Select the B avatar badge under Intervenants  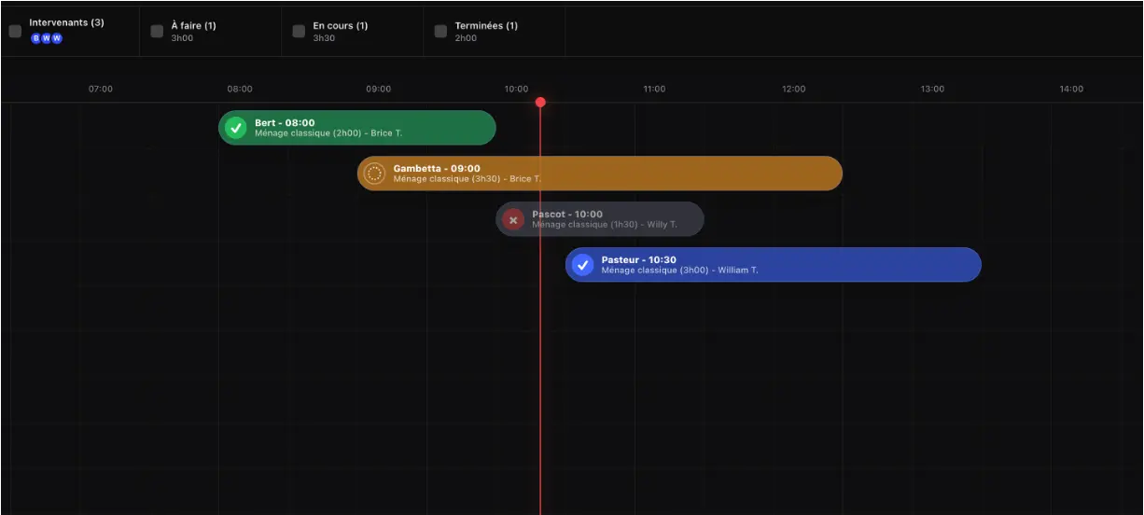pos(36,38)
